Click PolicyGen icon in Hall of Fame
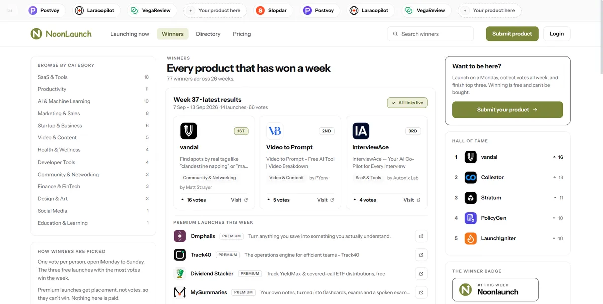This screenshot has height=304, width=603. coord(470,218)
